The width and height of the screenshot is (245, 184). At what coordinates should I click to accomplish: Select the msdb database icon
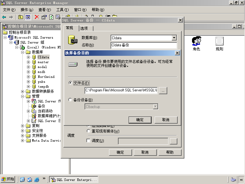click(x=34, y=72)
